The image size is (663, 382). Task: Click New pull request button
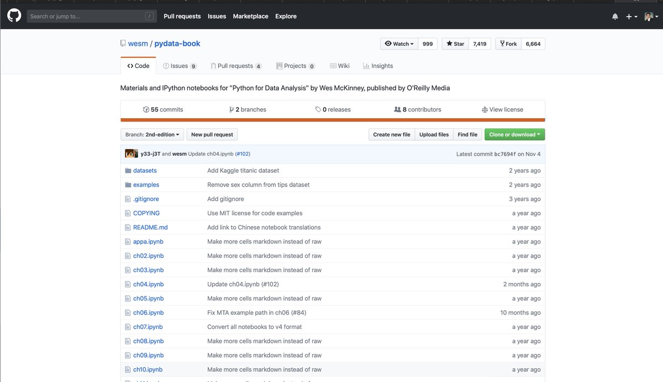pos(212,134)
